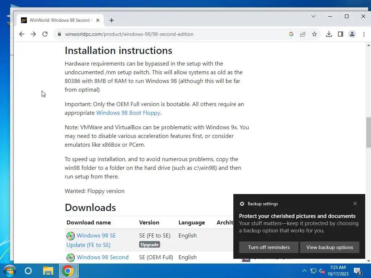
Task: Open Cortana circle on the taskbar
Action: pos(28,271)
